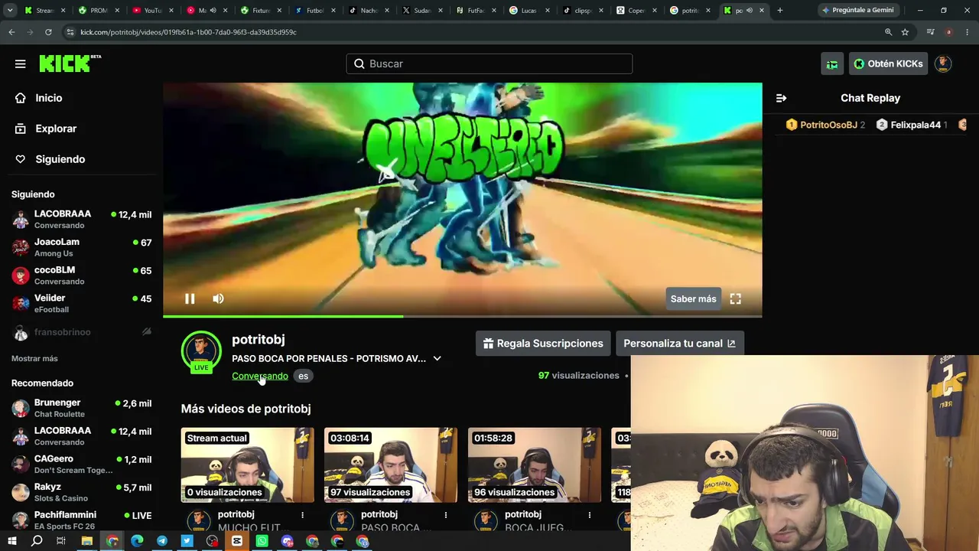
Task: Open options for the 03:08:14 video card
Action: click(x=446, y=515)
